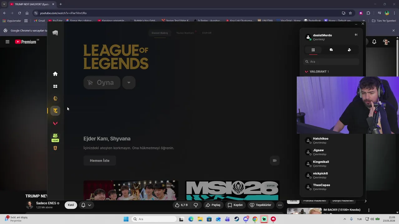
Task: Select friend nickpick6 in friends list
Action: click(x=331, y=175)
